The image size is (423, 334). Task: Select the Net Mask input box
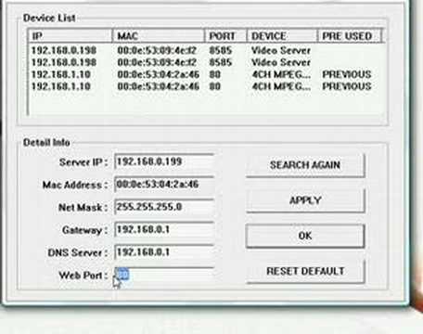164,207
